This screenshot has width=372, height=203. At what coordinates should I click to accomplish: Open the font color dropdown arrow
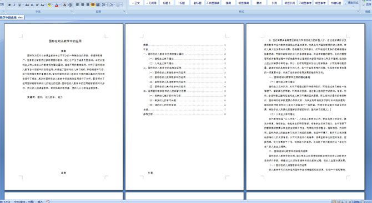60,5
